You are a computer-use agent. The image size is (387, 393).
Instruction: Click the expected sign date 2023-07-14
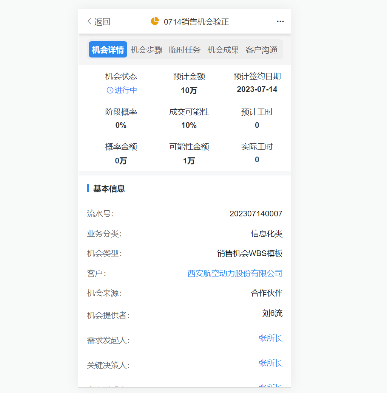(257, 90)
